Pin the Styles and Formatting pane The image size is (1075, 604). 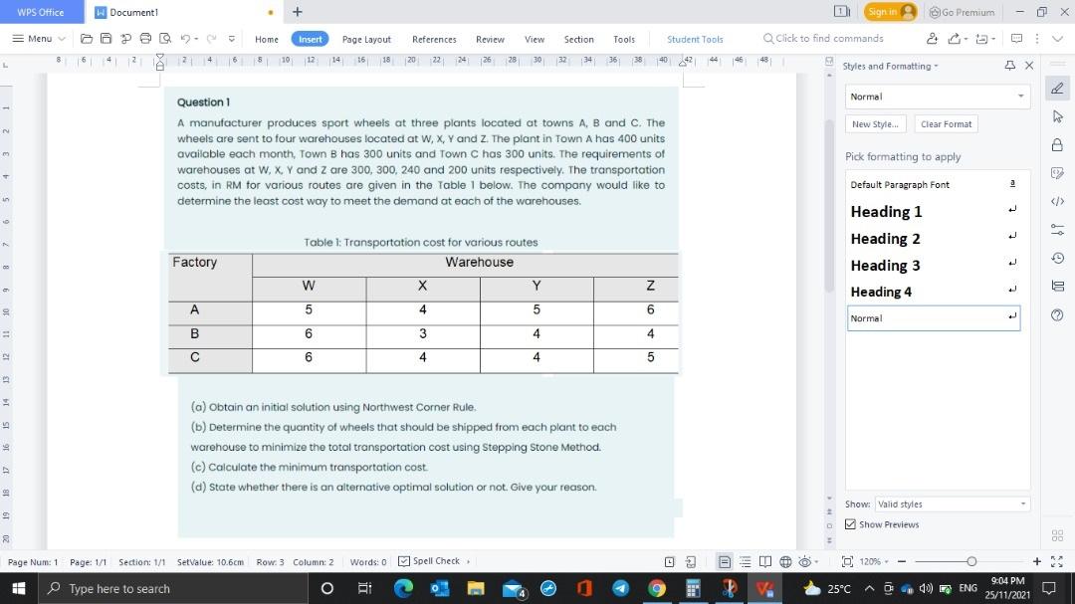(x=1010, y=66)
